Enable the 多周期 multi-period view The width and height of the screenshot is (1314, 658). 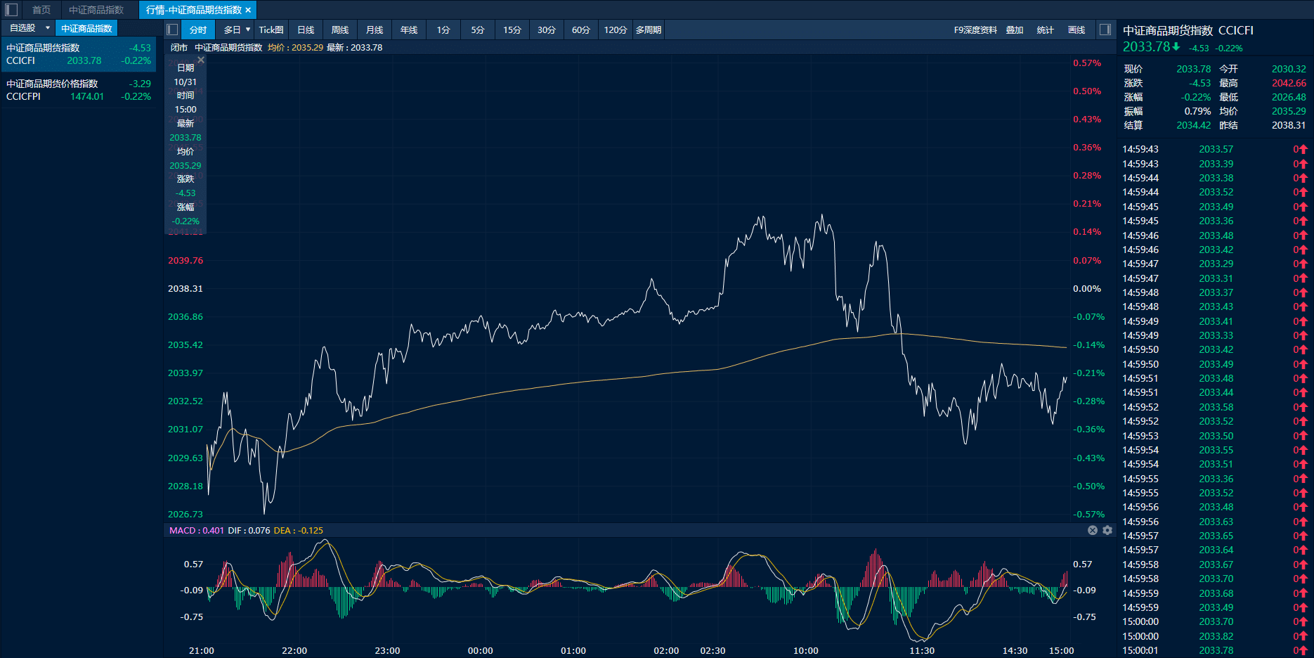point(648,30)
